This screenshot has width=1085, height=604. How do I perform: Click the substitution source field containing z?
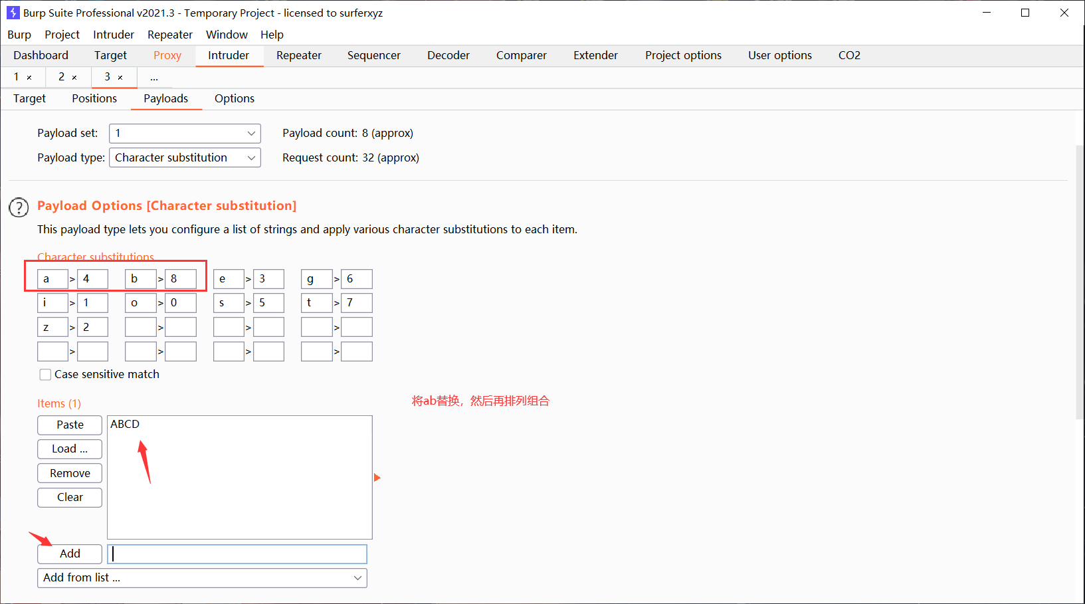(52, 328)
